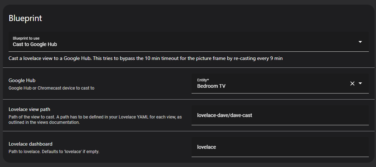
Task: Open the Blueprint to use dropdown arrow
Action: pyautogui.click(x=360, y=42)
